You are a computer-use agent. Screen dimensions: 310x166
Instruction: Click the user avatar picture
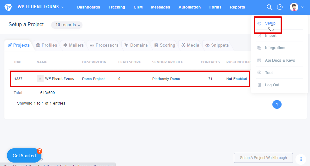pos(294,7)
